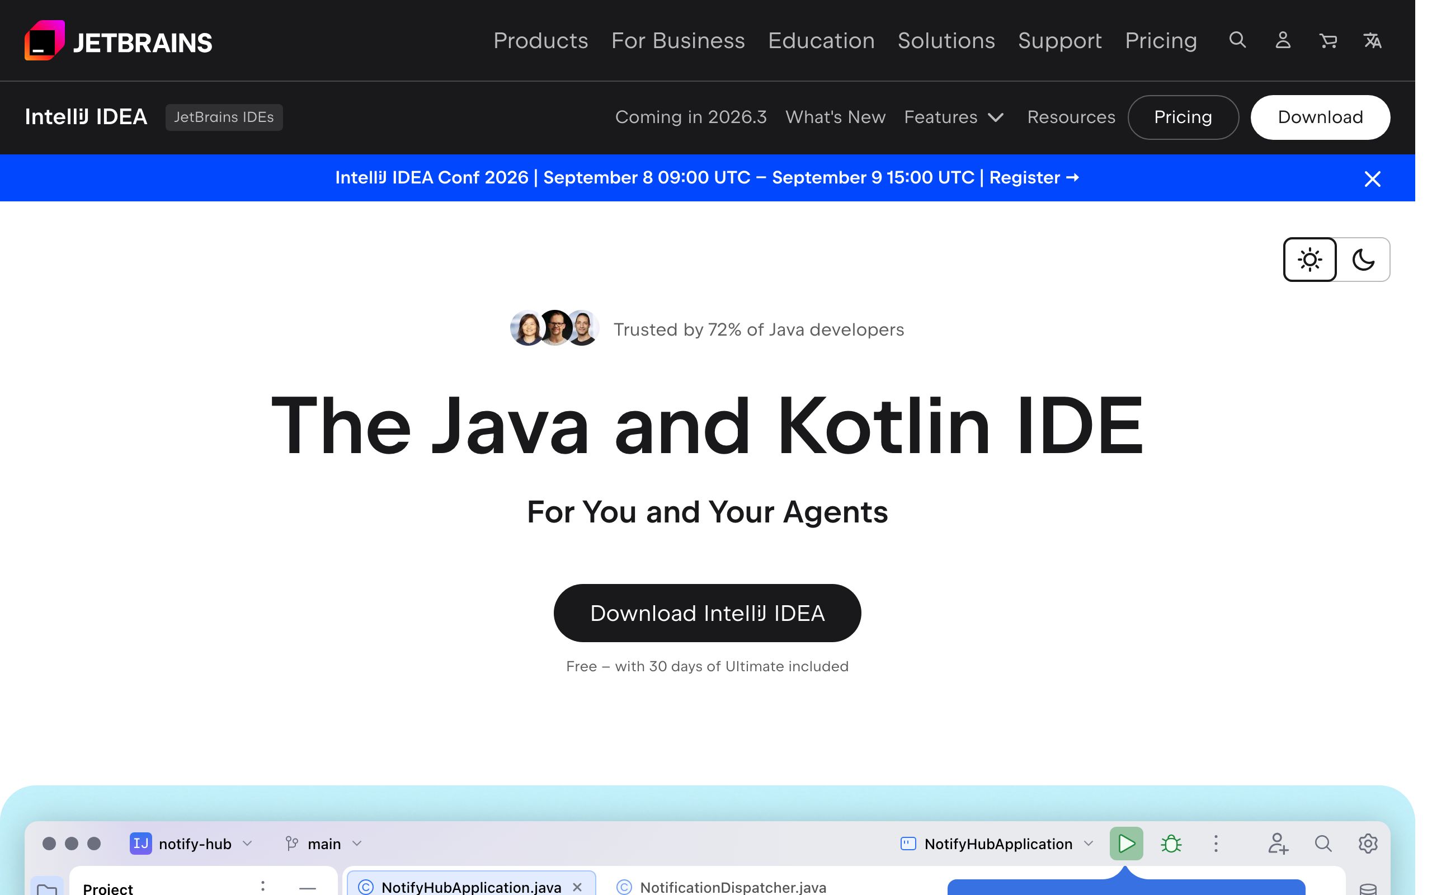Click the green Run button in IDE preview
Viewport: 1432px width, 895px height.
pos(1126,843)
